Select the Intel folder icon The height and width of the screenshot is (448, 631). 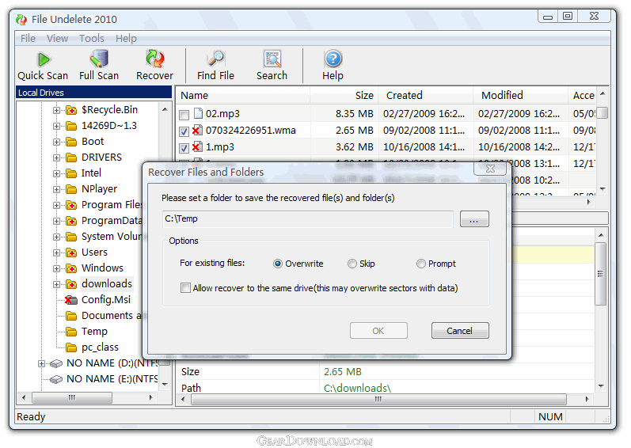coord(71,173)
